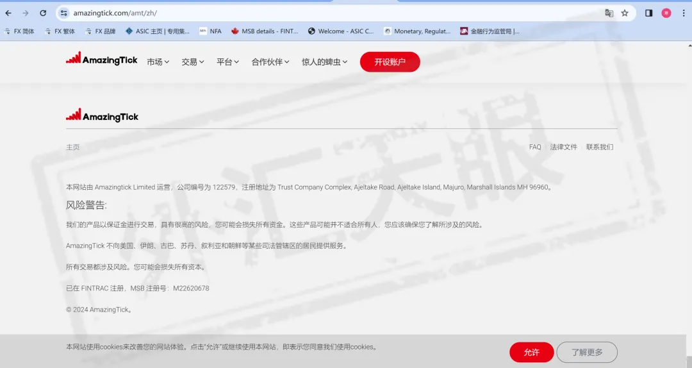
Task: Open the 联系我们 footer link
Action: [600, 147]
